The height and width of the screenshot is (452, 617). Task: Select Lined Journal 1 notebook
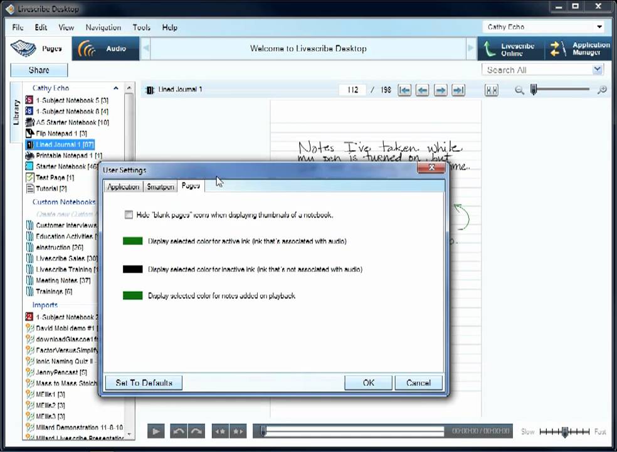pos(60,144)
